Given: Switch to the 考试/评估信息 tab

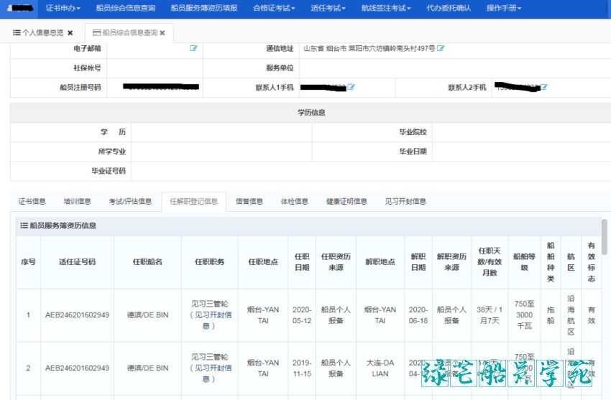Looking at the screenshot, I should 130,201.
